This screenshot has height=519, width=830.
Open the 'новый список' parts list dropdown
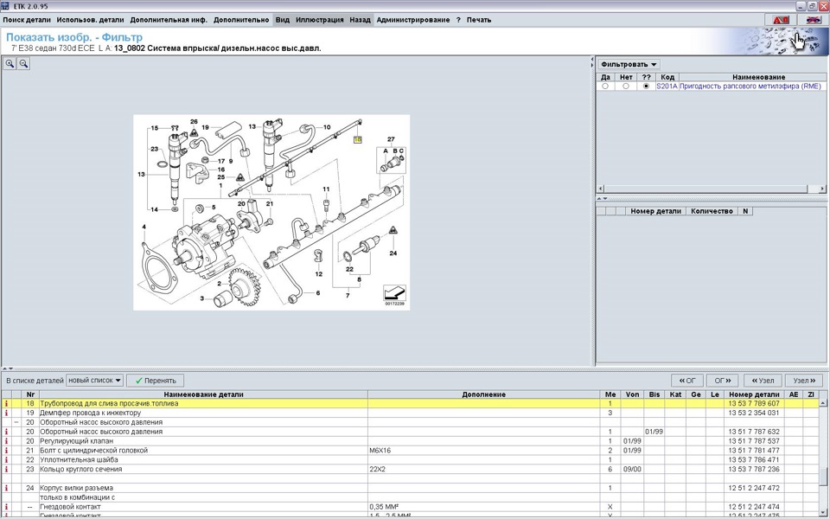pos(94,381)
